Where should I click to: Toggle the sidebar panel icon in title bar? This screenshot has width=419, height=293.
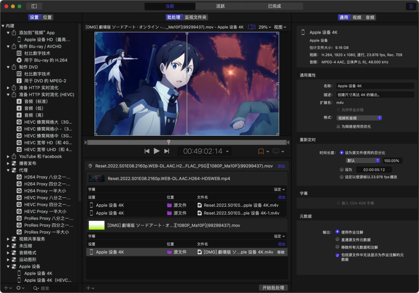[34, 6]
